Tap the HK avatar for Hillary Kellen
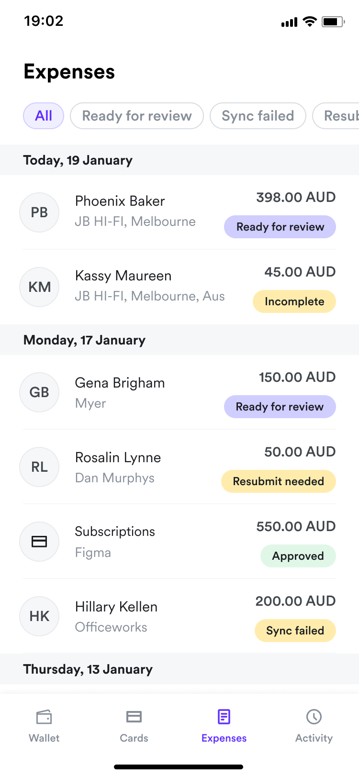Viewport: 359px width, 777px height. coord(39,616)
